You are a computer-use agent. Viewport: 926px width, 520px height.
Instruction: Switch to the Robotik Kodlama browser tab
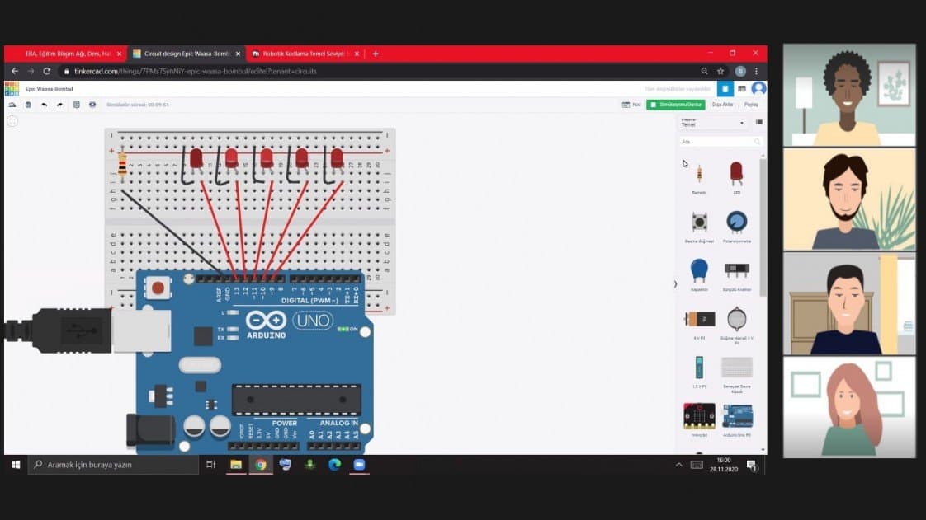pyautogui.click(x=305, y=54)
